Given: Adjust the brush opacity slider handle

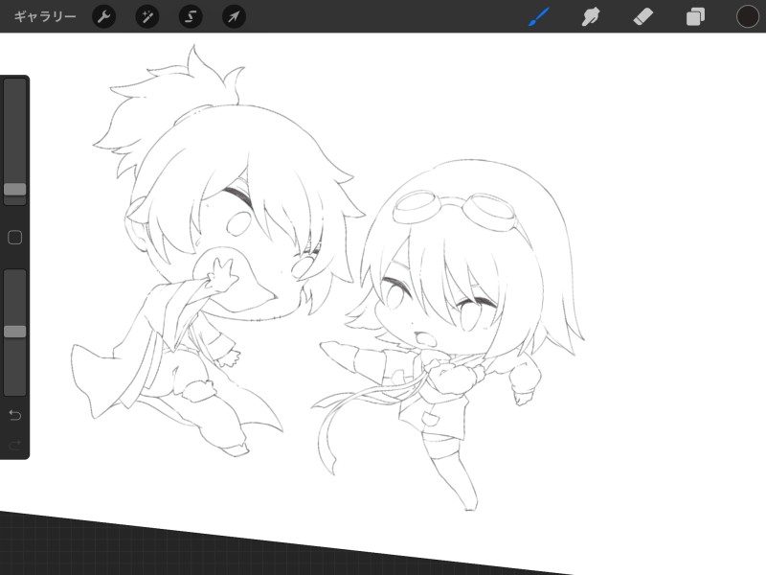Looking at the screenshot, I should 15,332.
